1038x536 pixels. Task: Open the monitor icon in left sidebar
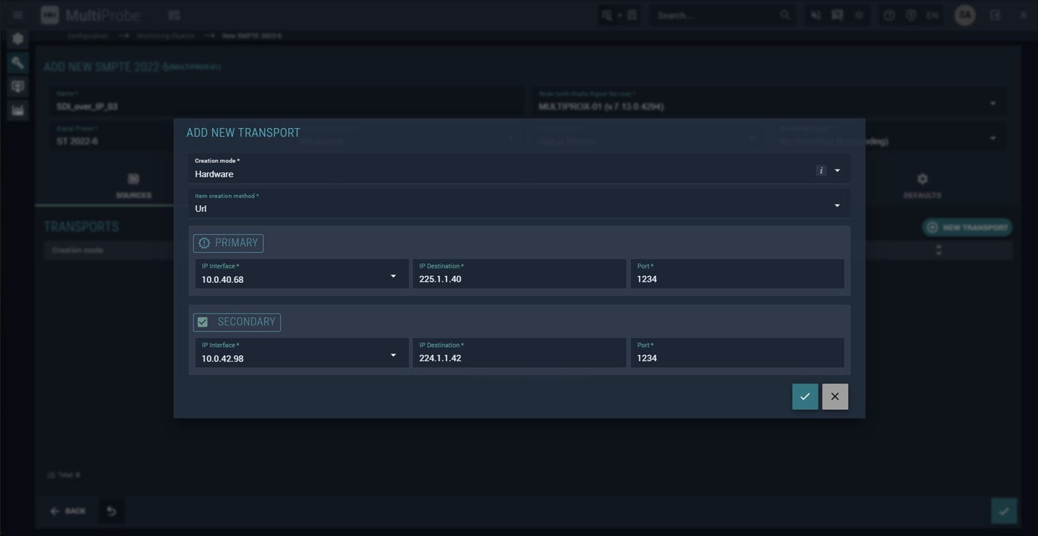pyautogui.click(x=18, y=86)
